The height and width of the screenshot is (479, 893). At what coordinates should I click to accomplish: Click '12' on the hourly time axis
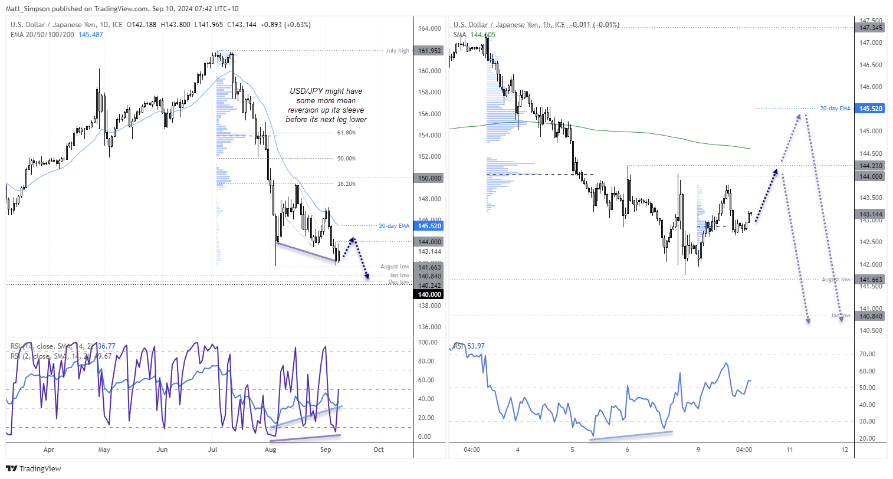pos(845,450)
